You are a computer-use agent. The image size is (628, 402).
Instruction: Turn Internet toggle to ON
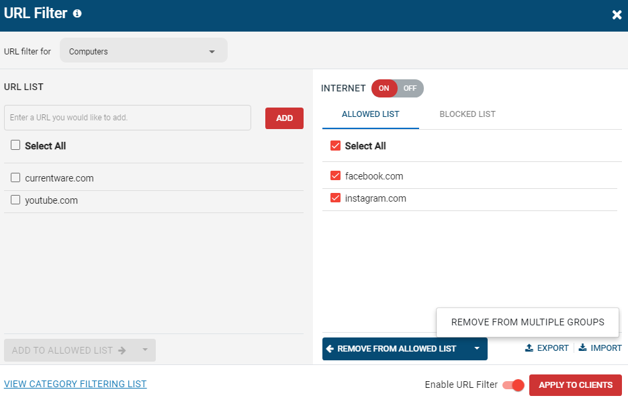coord(384,88)
